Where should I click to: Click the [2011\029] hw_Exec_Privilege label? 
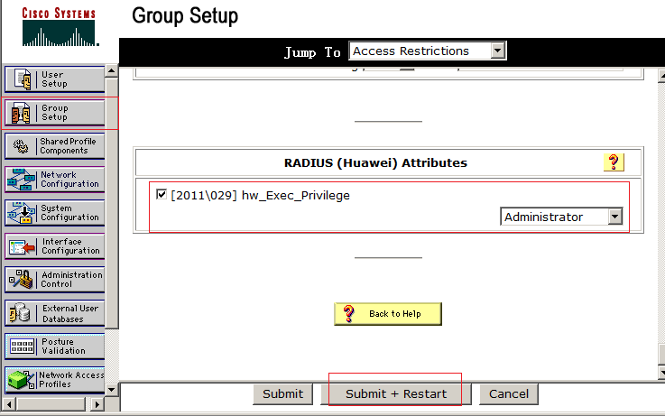pos(260,196)
